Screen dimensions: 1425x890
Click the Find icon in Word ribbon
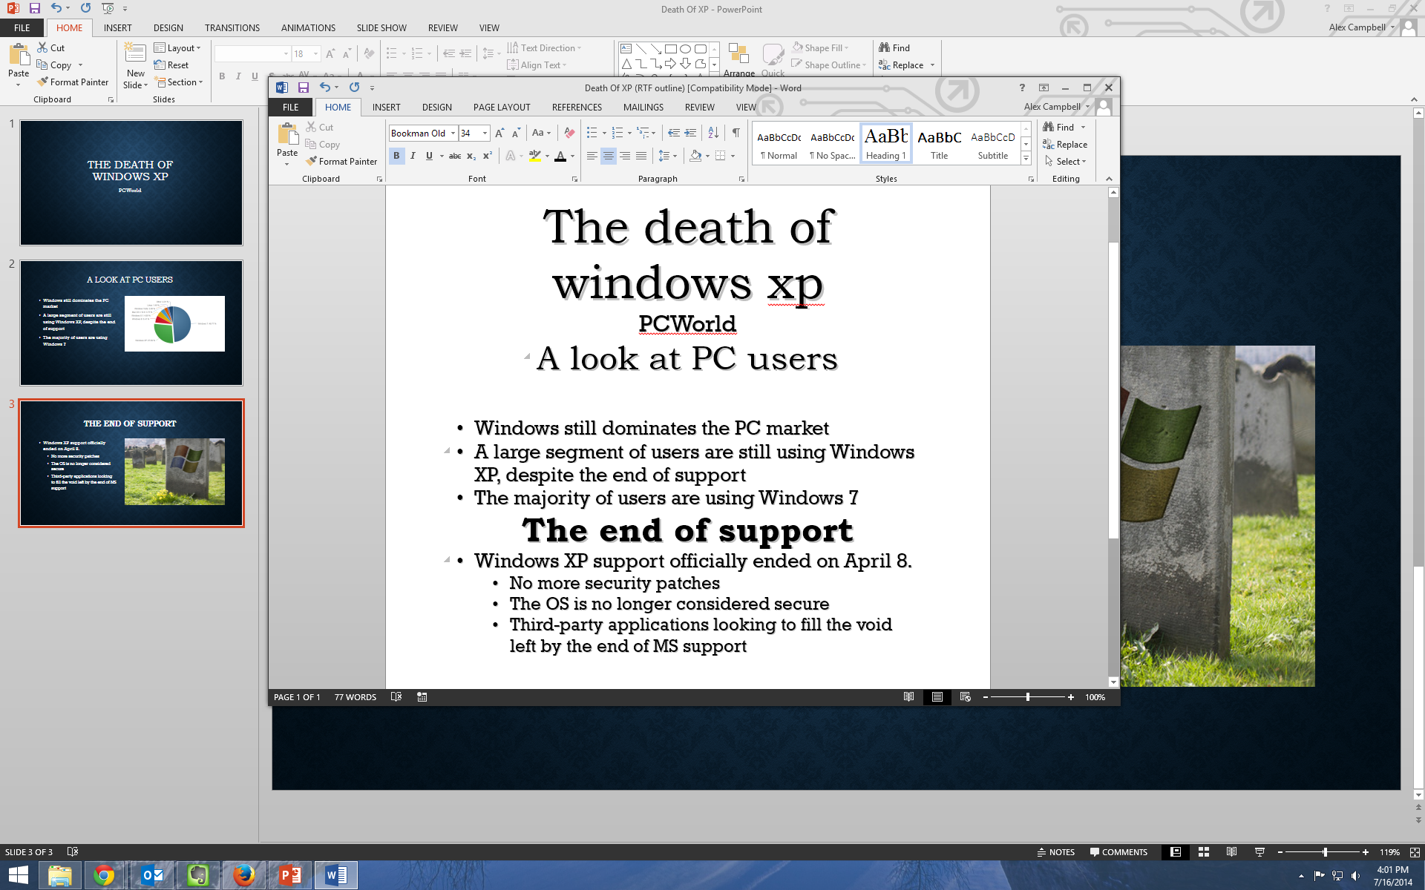coord(1062,127)
